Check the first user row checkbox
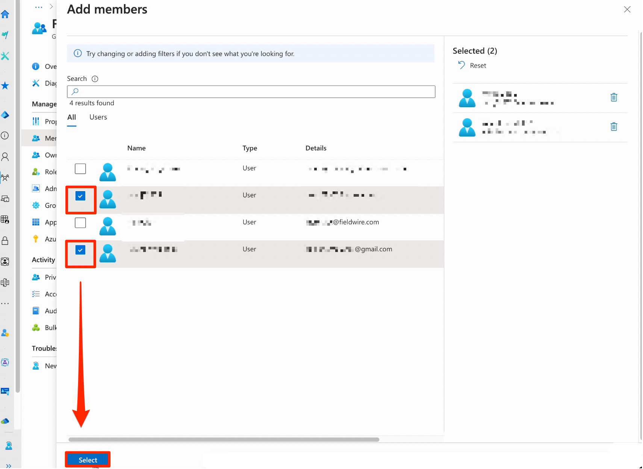Screen dimensions: 643x469 point(80,168)
